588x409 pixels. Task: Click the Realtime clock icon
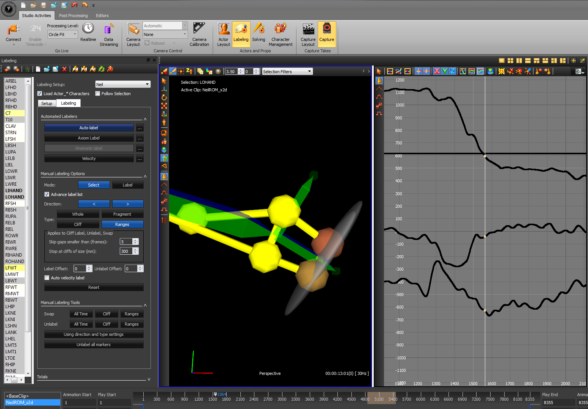click(x=88, y=29)
